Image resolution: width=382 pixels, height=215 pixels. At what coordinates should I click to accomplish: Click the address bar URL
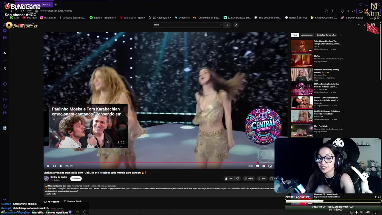click(56, 11)
